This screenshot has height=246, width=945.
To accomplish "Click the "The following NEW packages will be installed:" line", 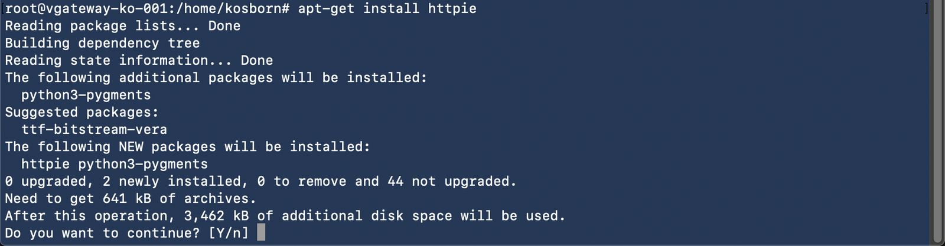I will click(187, 146).
